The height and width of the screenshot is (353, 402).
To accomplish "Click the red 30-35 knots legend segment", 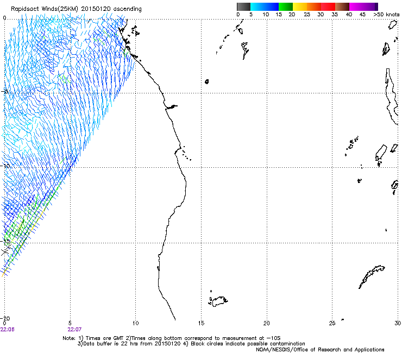I will [x=328, y=7].
